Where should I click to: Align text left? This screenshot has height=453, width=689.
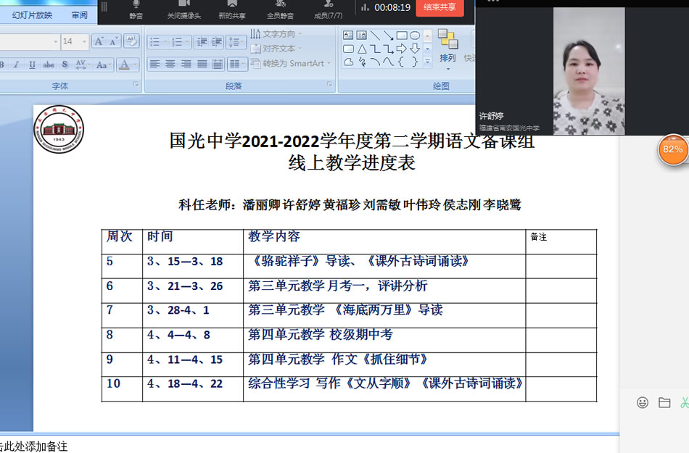(154, 65)
